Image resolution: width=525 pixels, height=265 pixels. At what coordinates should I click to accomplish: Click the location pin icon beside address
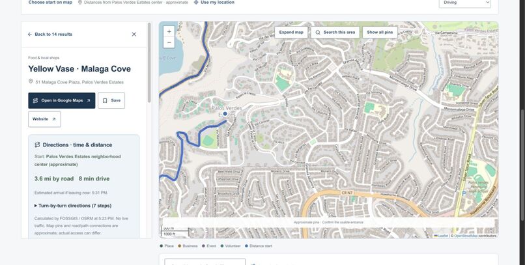(x=31, y=81)
